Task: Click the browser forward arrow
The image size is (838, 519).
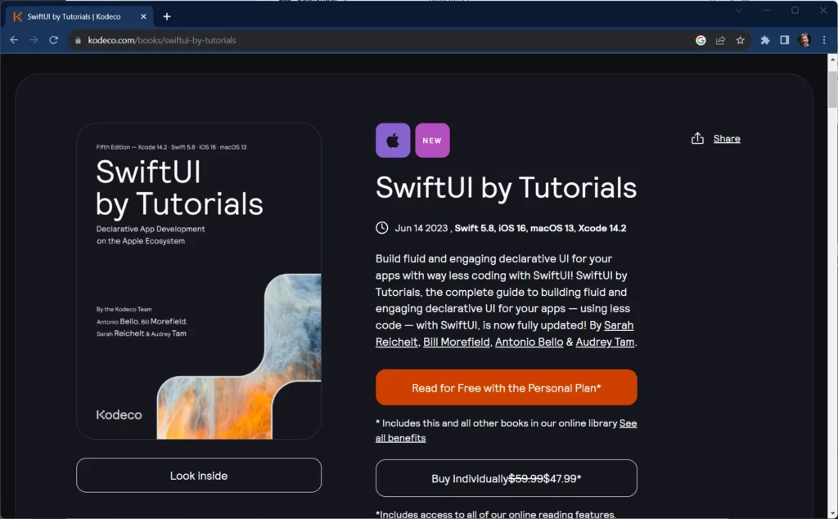Action: point(34,40)
